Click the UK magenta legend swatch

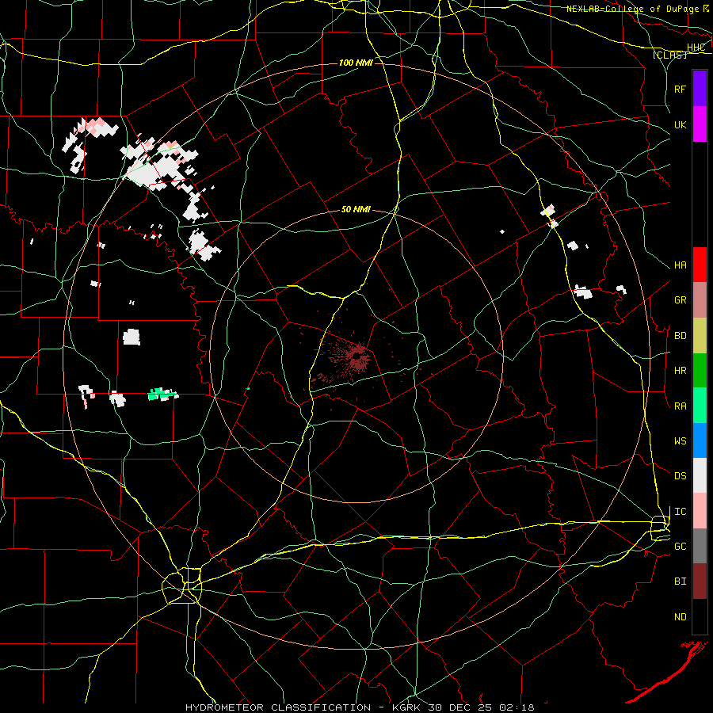(700, 124)
